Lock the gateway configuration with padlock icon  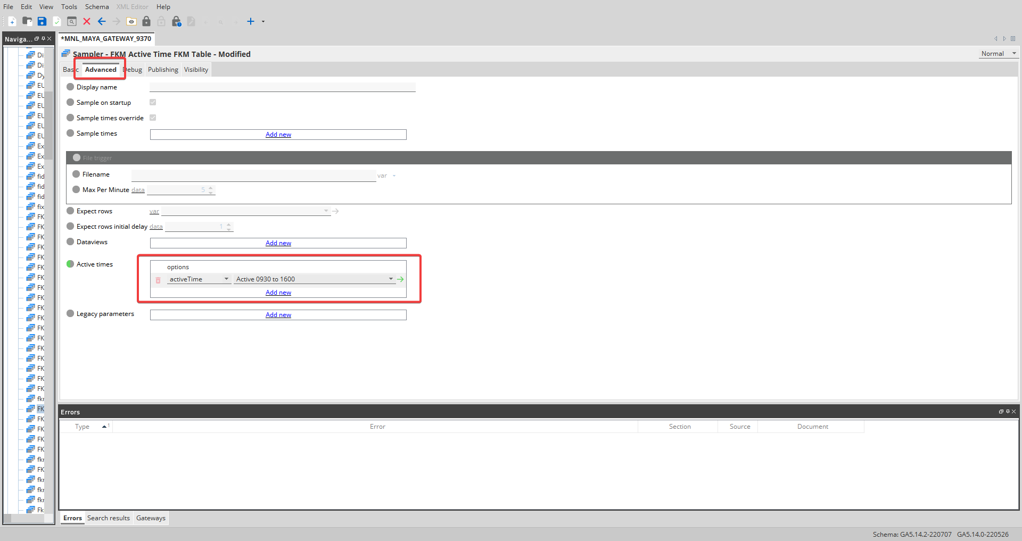point(147,21)
